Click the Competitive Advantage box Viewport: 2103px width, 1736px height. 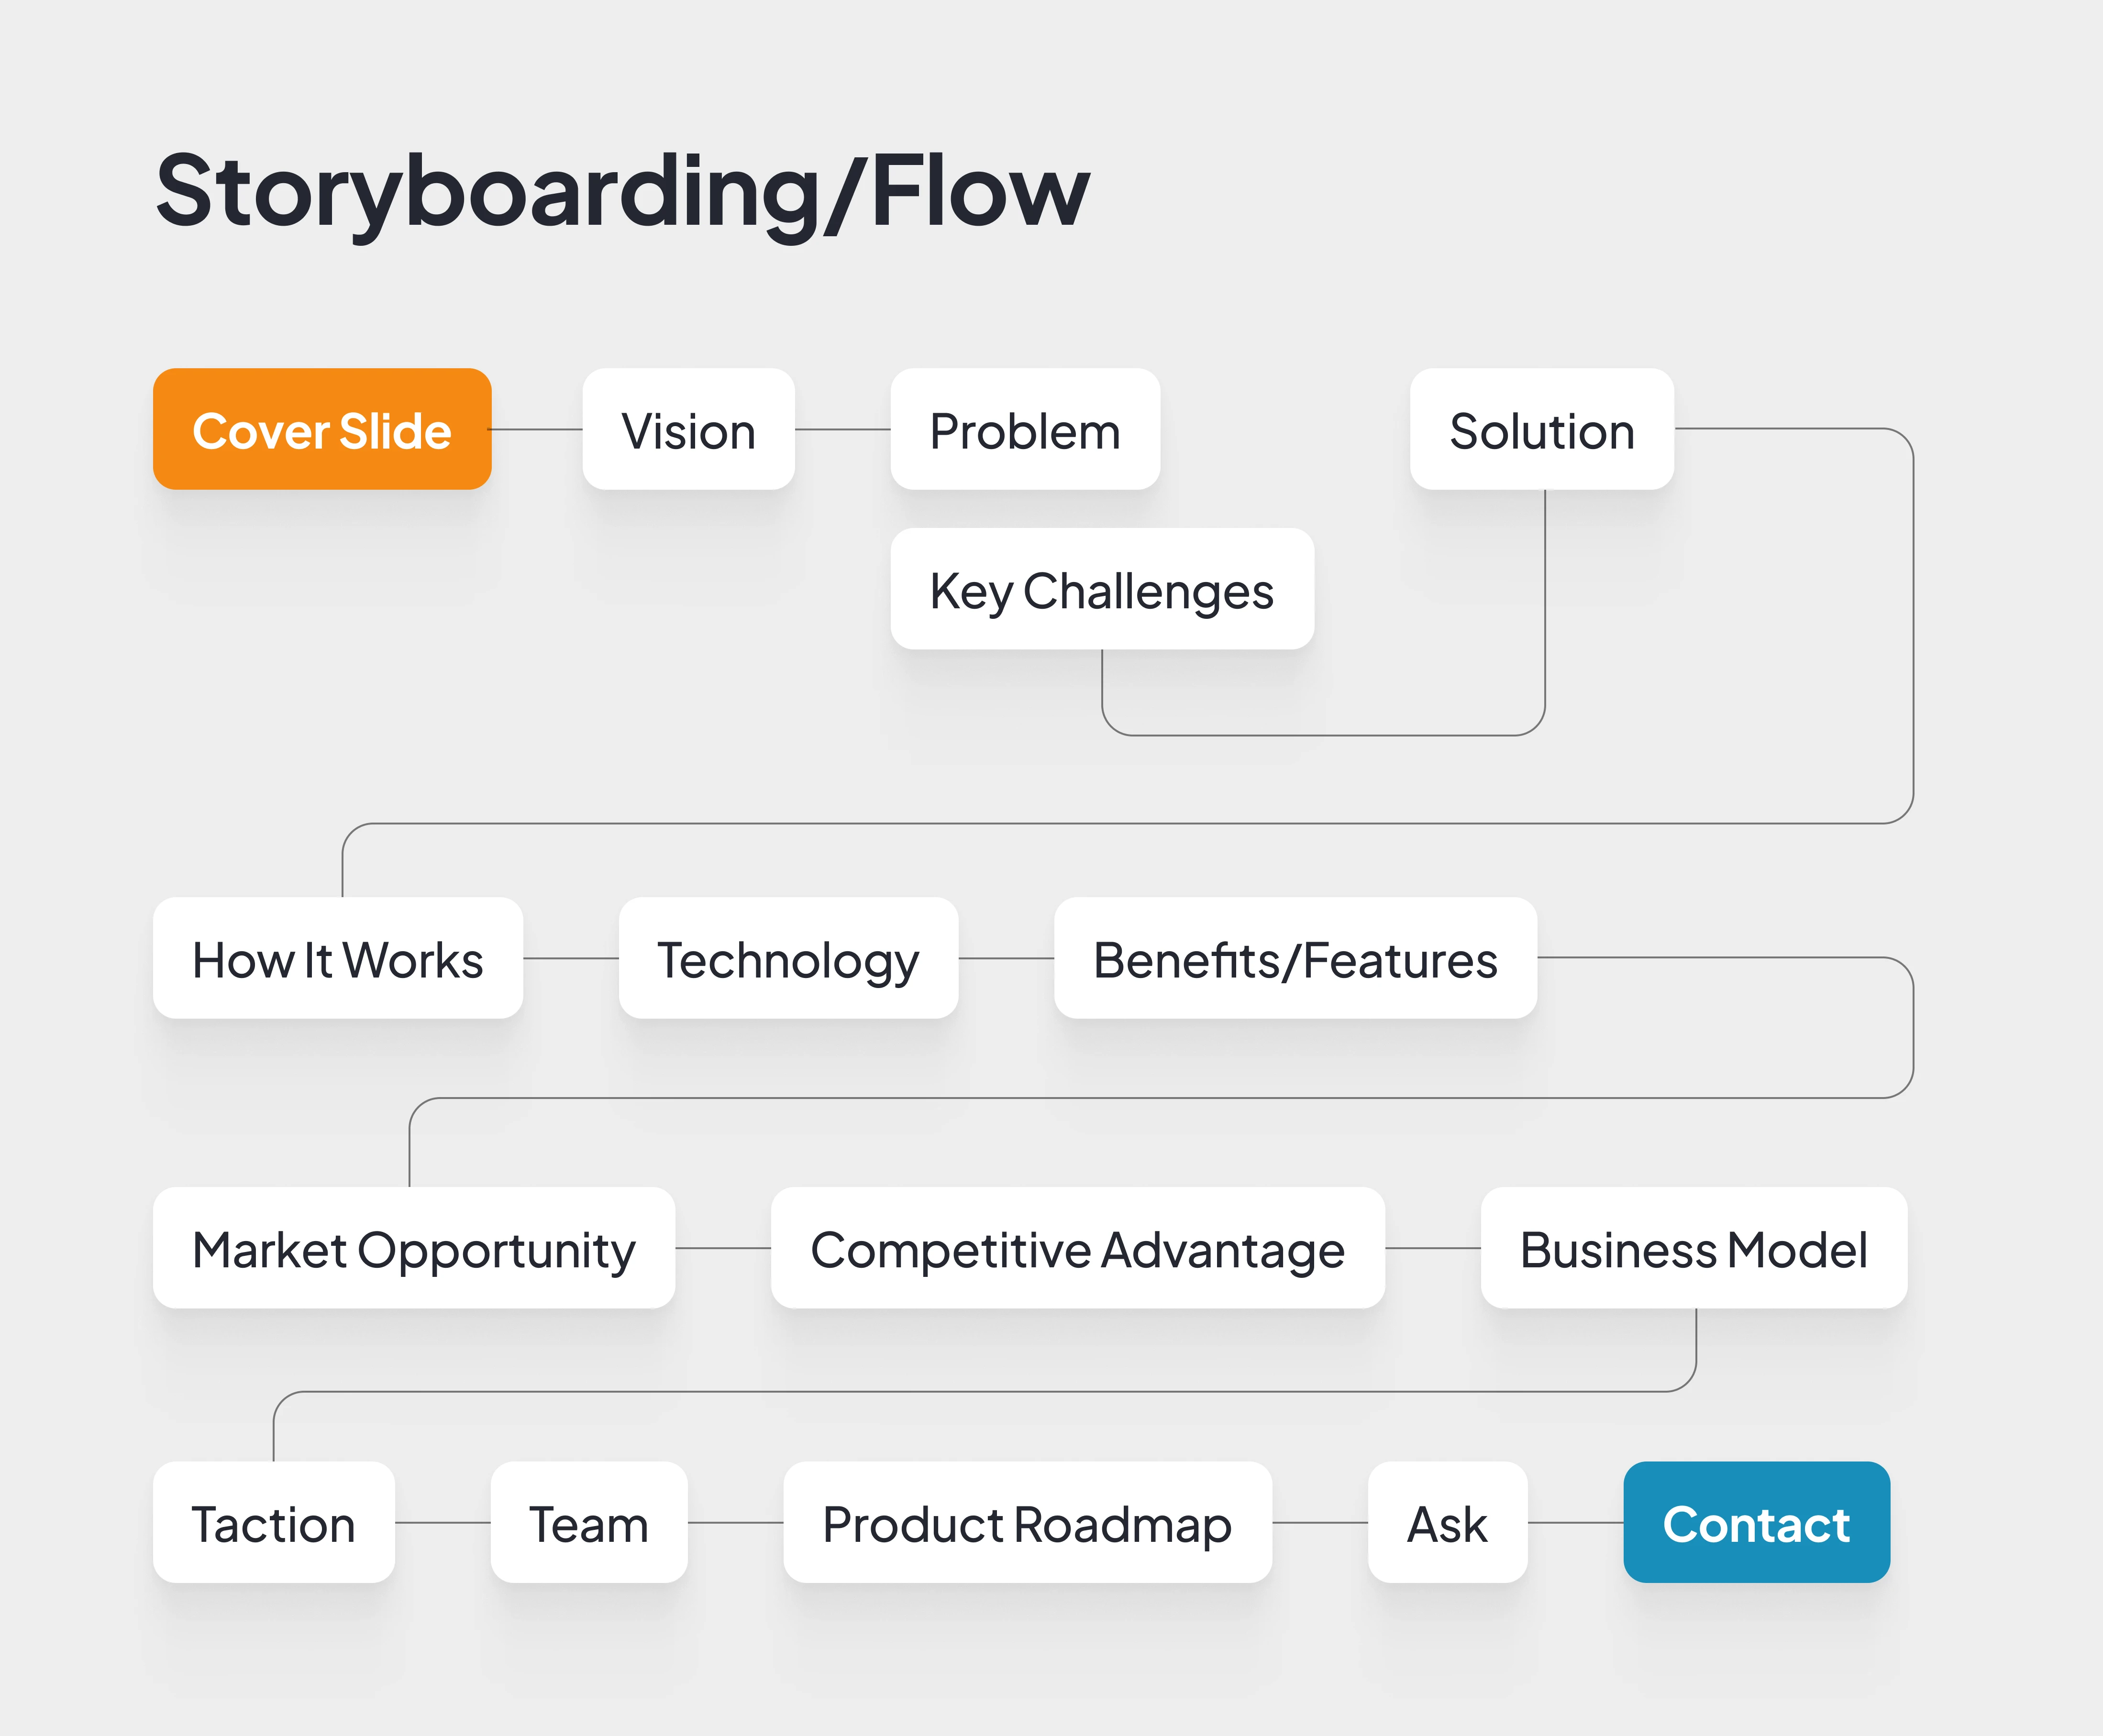[x=1077, y=1248]
